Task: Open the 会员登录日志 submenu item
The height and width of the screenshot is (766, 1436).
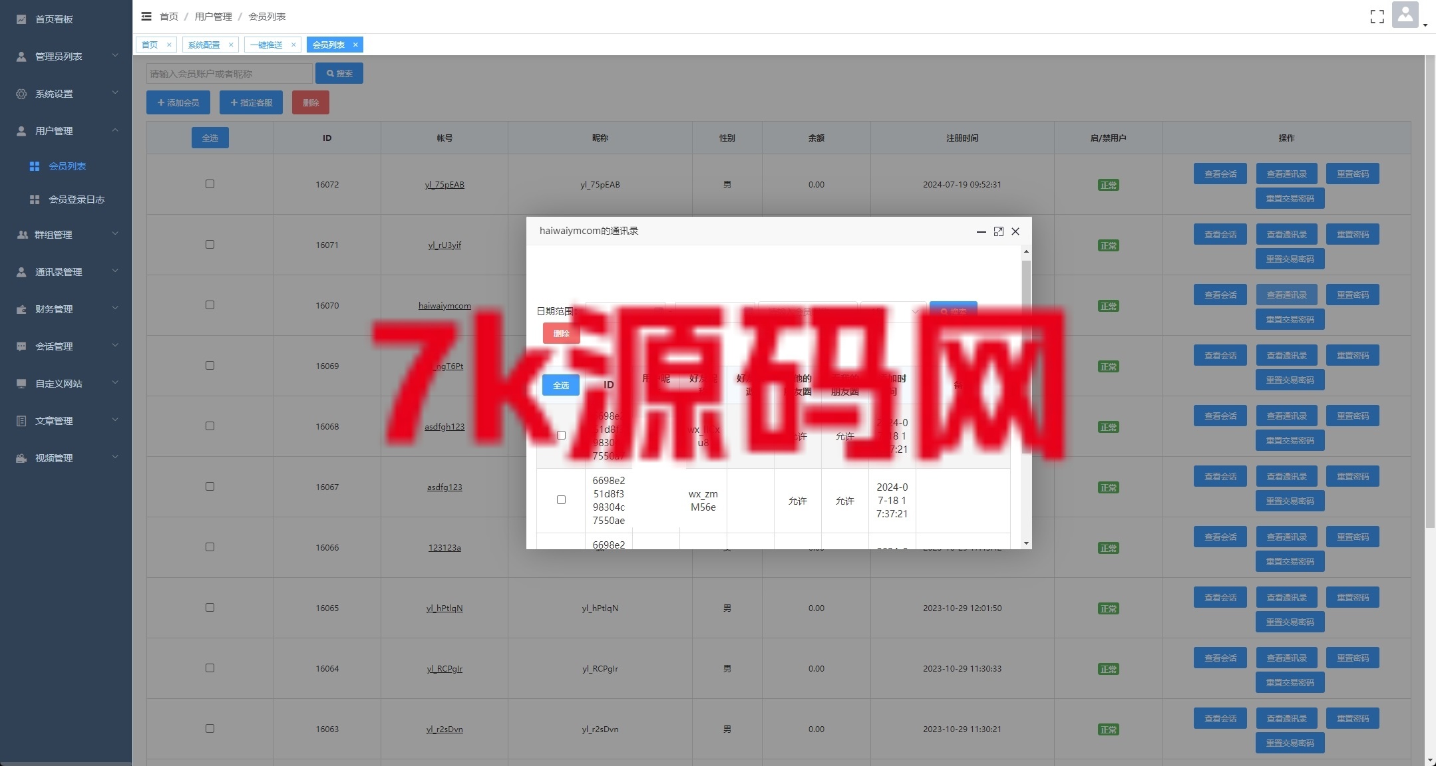Action: 67,199
